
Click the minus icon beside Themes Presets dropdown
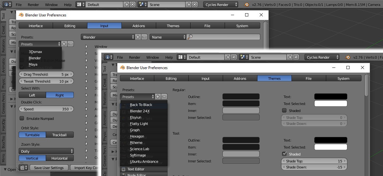point(164,97)
